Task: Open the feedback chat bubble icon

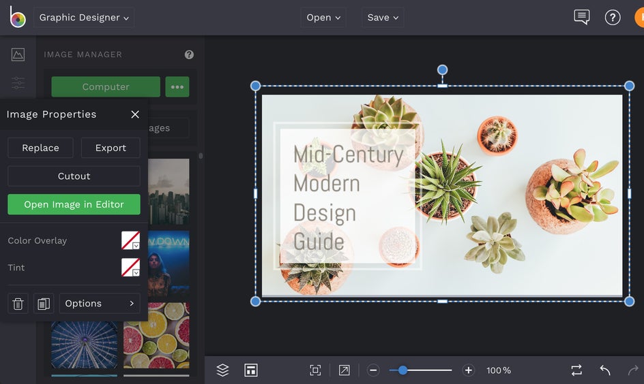Action: click(581, 17)
